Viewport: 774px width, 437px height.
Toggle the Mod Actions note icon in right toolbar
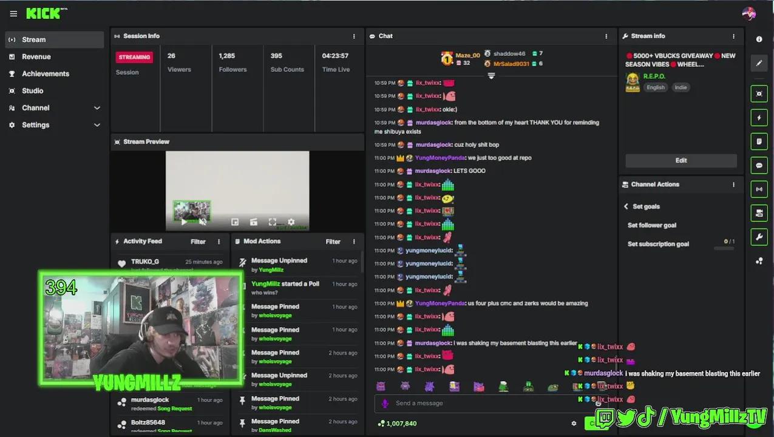[x=759, y=141]
